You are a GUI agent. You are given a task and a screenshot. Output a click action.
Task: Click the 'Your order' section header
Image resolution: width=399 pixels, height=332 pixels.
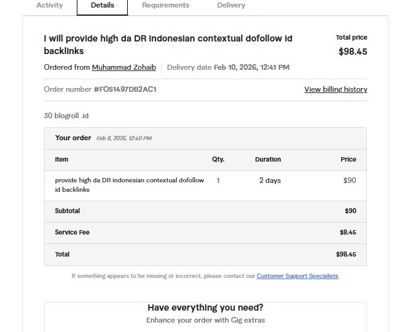(73, 138)
